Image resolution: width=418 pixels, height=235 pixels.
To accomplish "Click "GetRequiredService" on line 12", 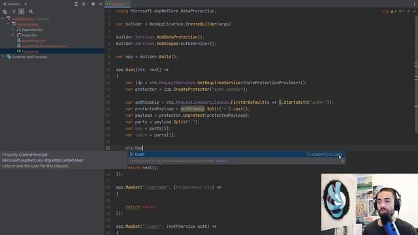I will 219,83.
